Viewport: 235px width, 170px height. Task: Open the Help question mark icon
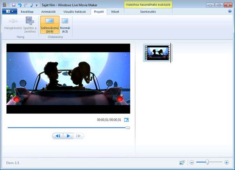tap(230, 11)
